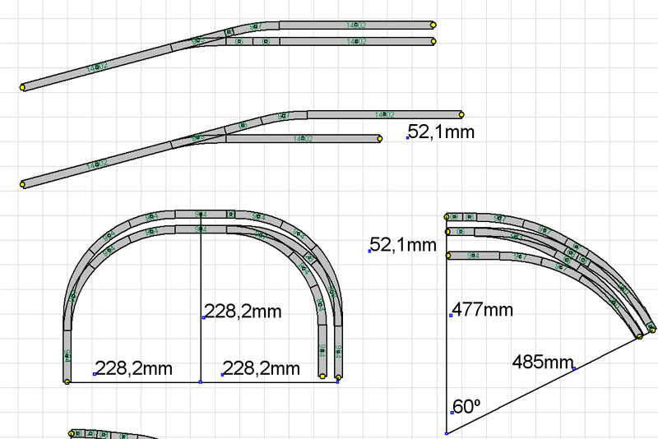Select the topmost 14002 straight track in top layout
658x439 pixels.
click(356, 25)
